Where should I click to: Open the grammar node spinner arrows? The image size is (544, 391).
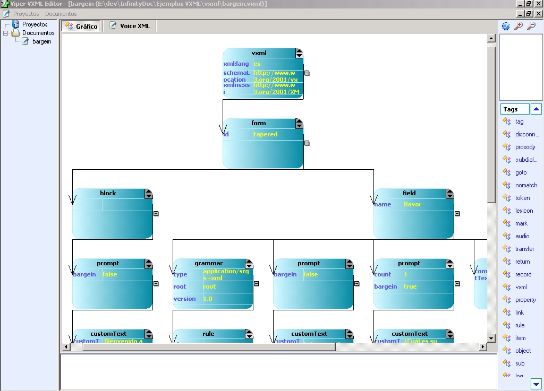pos(249,264)
